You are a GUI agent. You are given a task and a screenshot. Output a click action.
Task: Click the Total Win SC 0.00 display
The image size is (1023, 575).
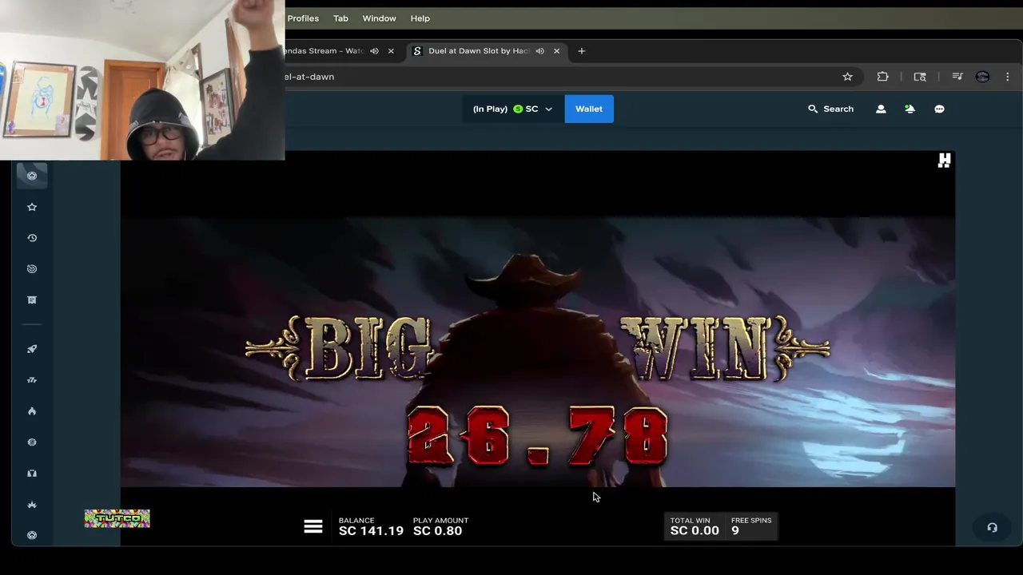click(695, 526)
